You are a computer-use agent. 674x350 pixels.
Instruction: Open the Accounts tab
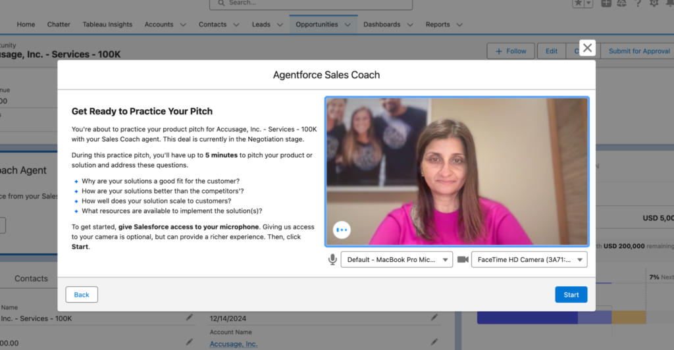pyautogui.click(x=159, y=24)
